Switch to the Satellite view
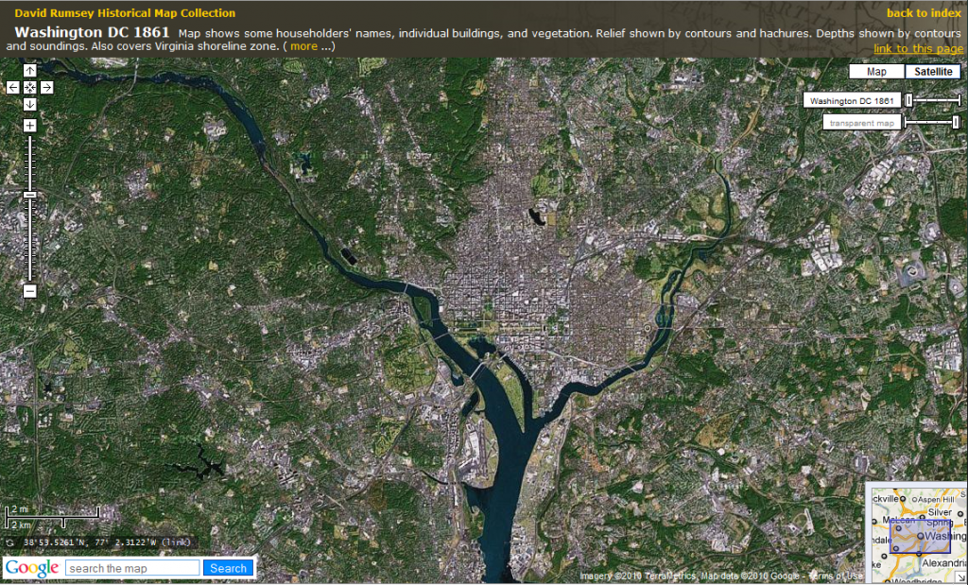Image resolution: width=968 pixels, height=585 pixels. pyautogui.click(x=933, y=72)
